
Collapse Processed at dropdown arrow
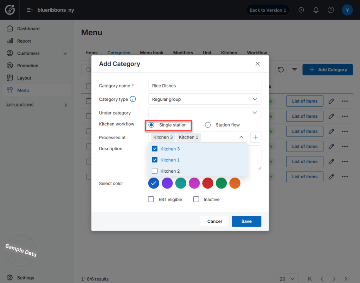[x=241, y=137]
